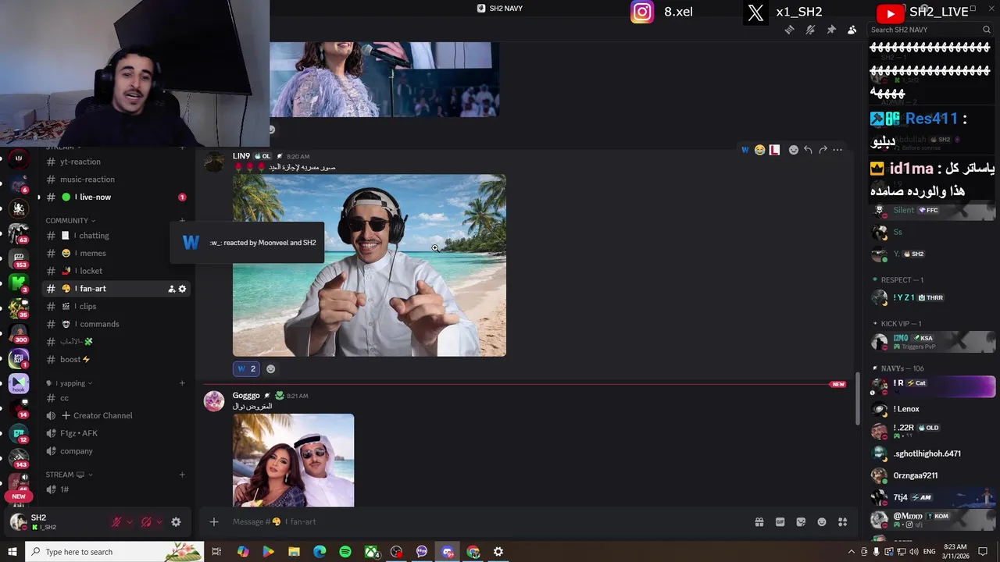This screenshot has height=562, width=1000.
Task: Open audio output options arrow
Action: [x=159, y=522]
